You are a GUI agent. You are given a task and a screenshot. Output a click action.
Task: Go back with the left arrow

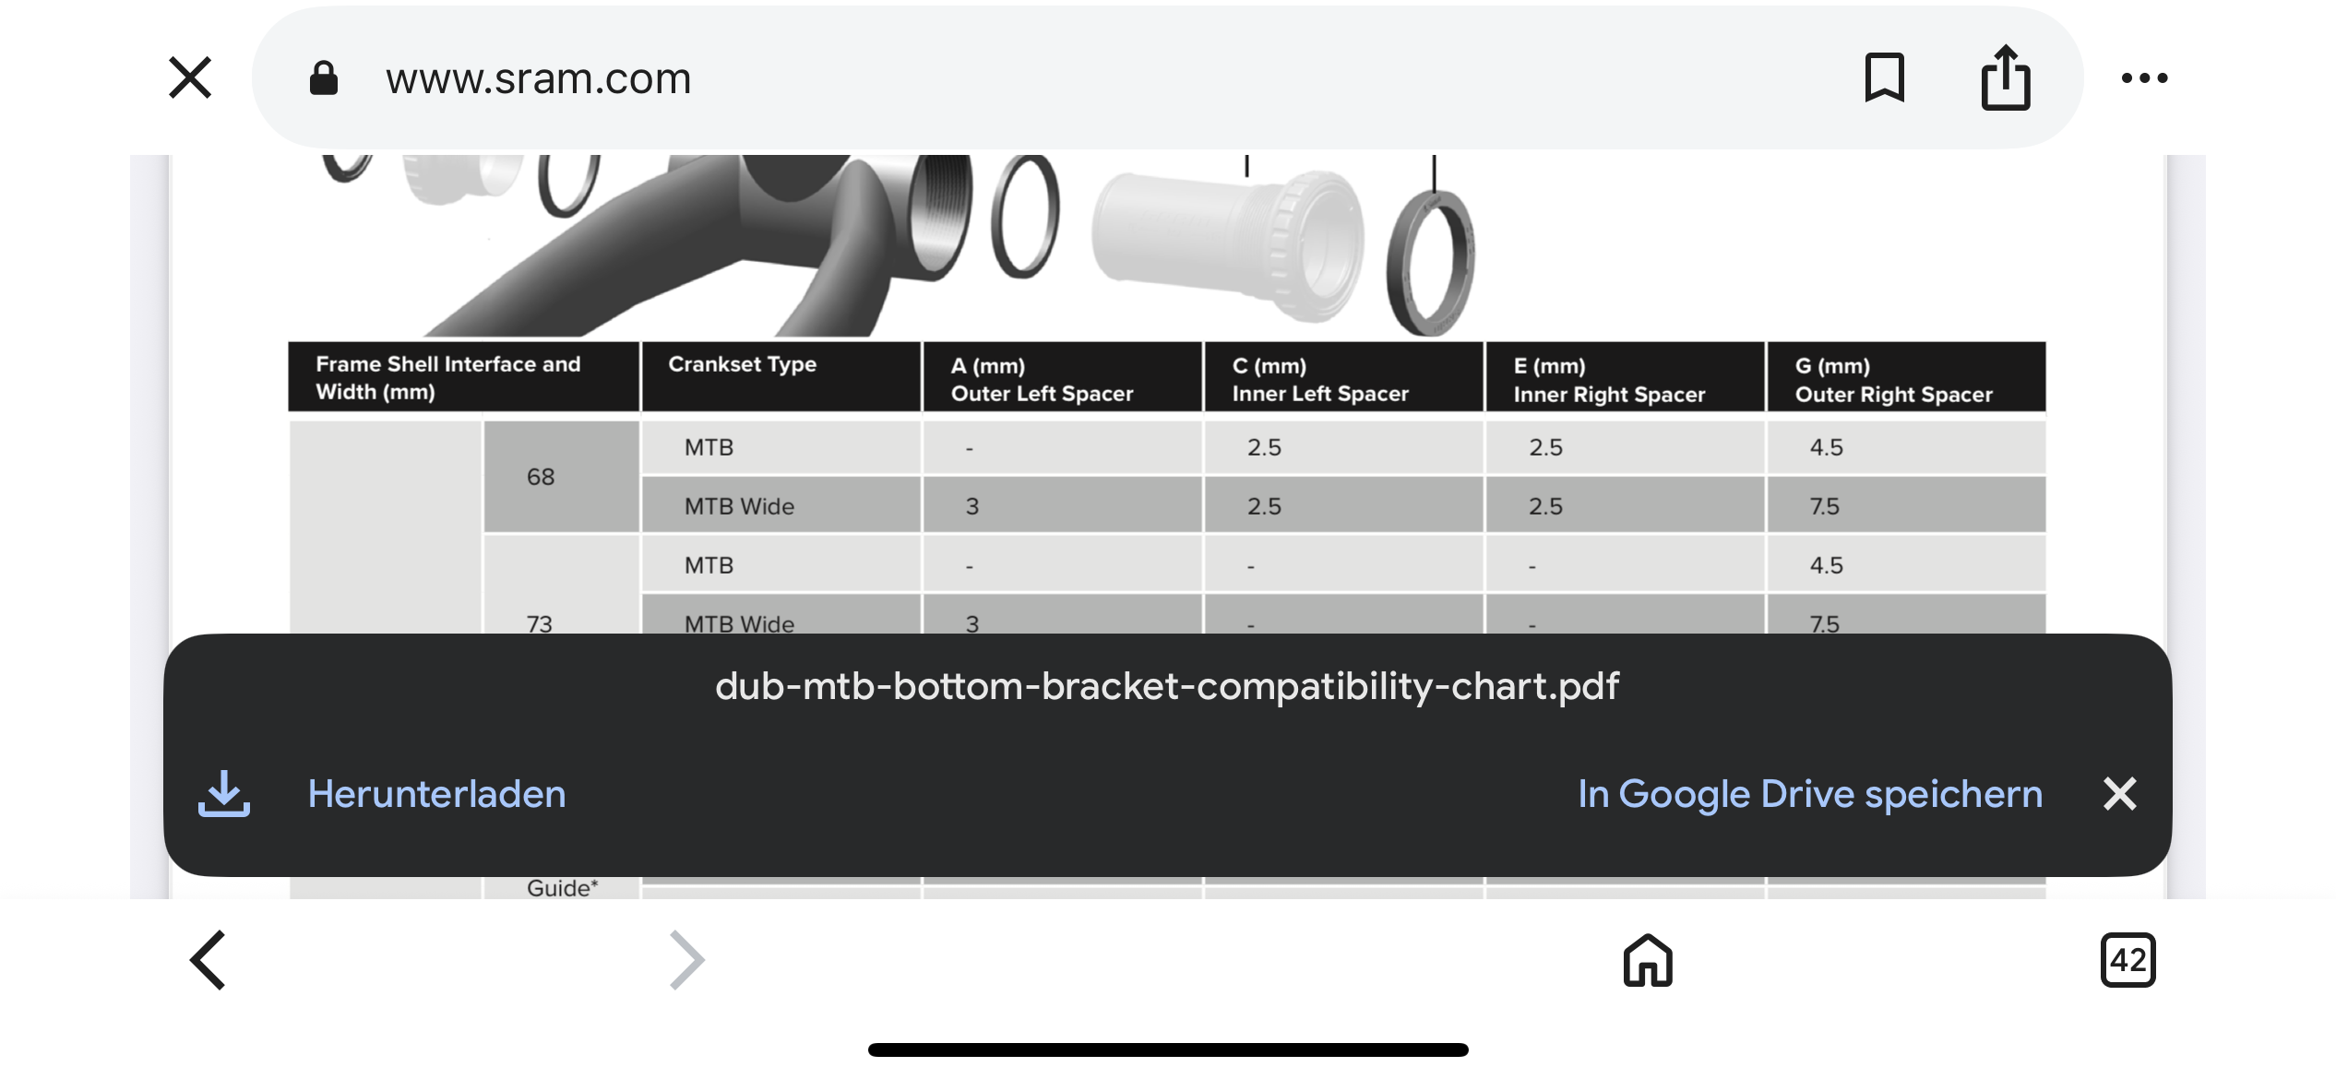[x=209, y=960]
